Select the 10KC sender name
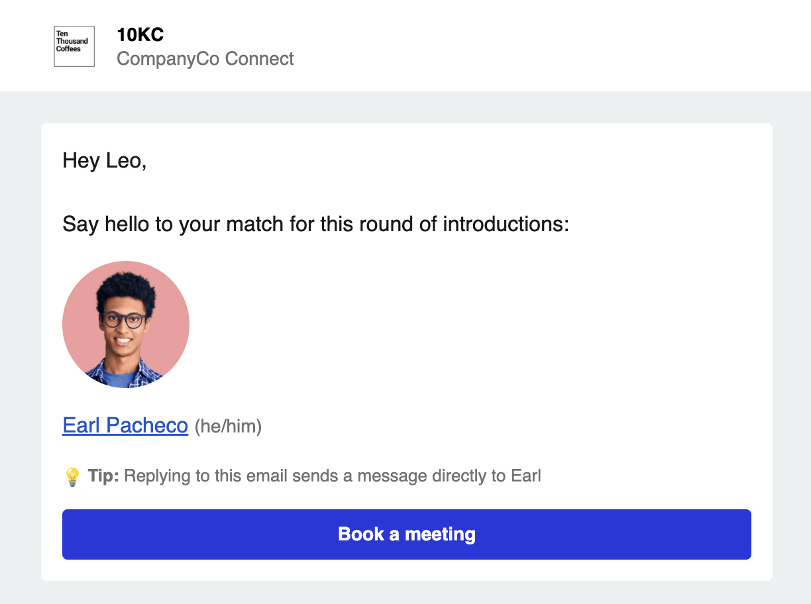 click(140, 34)
